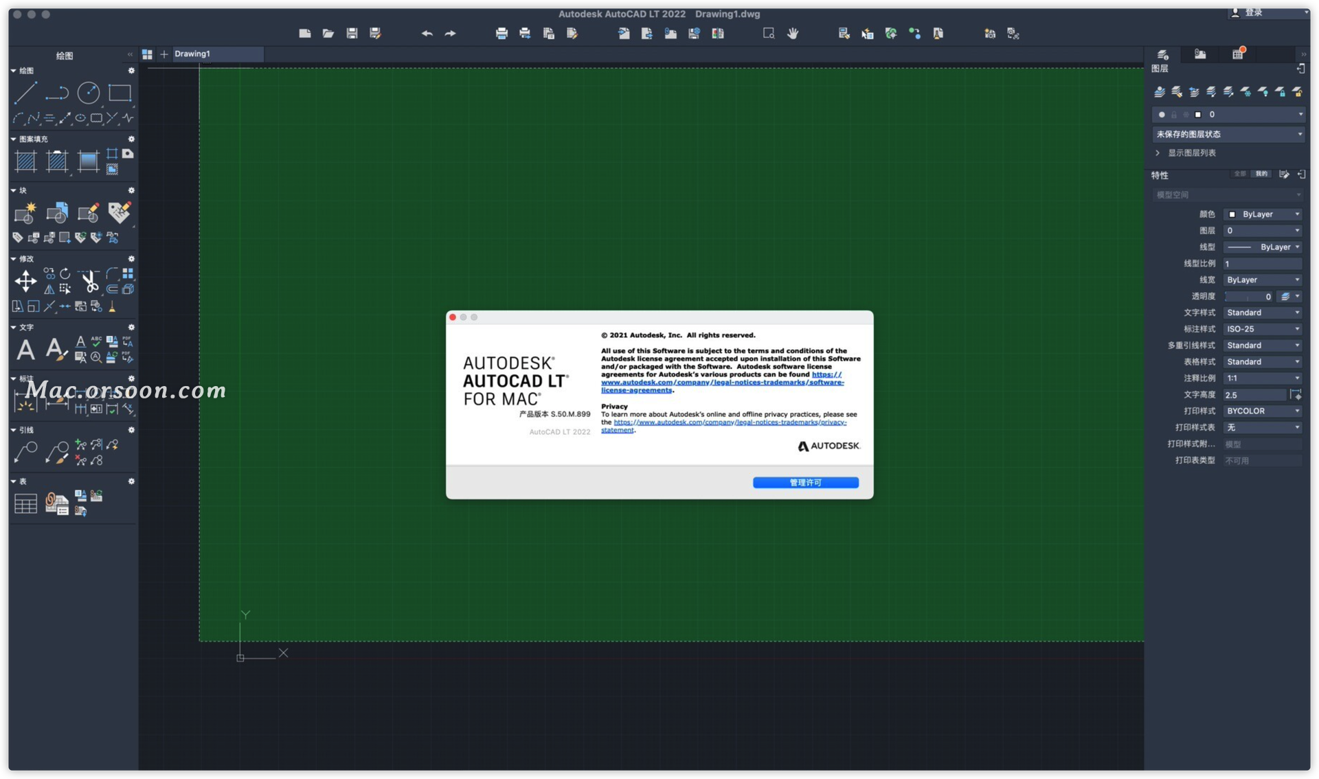This screenshot has width=1319, height=779.
Task: Click the 管理许可 button
Action: tap(805, 483)
